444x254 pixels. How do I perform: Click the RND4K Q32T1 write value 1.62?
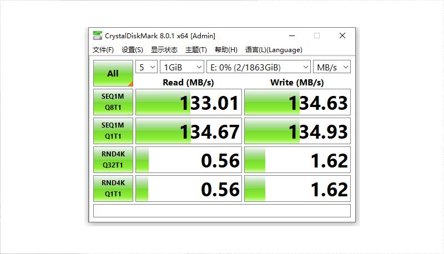pos(297,160)
